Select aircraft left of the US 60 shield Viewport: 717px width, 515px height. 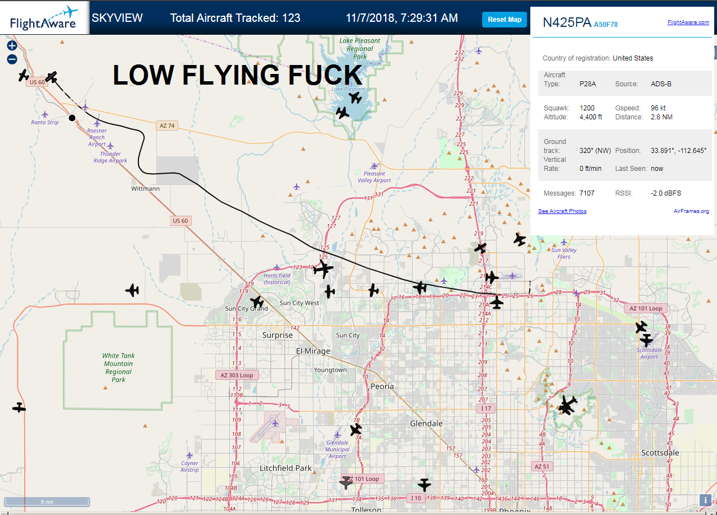23,75
